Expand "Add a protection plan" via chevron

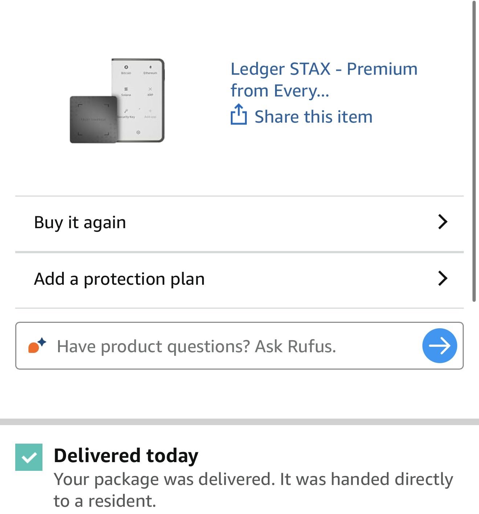click(x=442, y=279)
